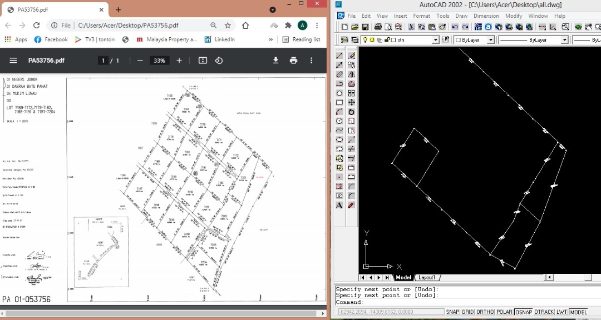Viewport: 601px width, 320px height.
Task: Select the Move modify tool
Action: pos(352,102)
